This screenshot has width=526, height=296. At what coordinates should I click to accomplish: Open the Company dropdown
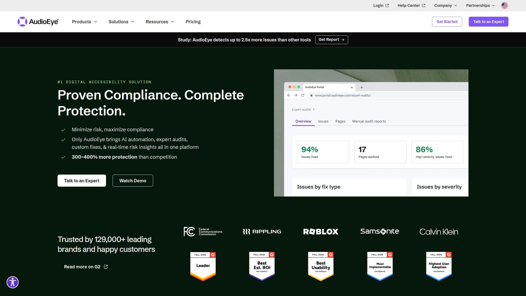(446, 5)
